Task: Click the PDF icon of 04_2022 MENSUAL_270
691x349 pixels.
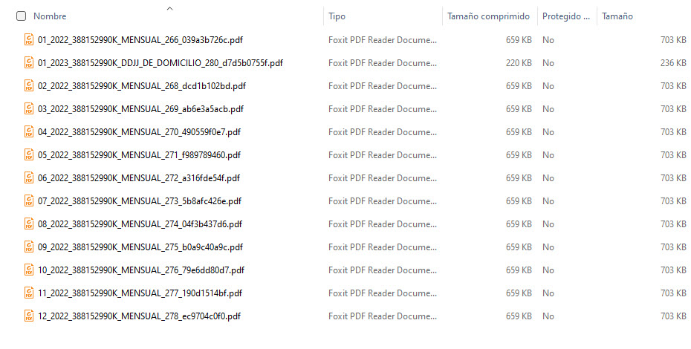Action: tap(29, 131)
